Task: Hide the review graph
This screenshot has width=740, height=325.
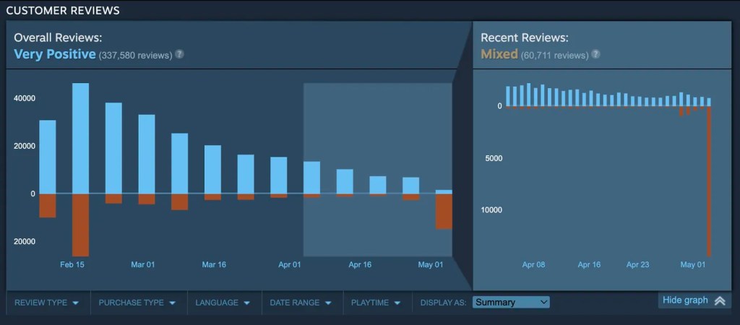Action: [685, 300]
